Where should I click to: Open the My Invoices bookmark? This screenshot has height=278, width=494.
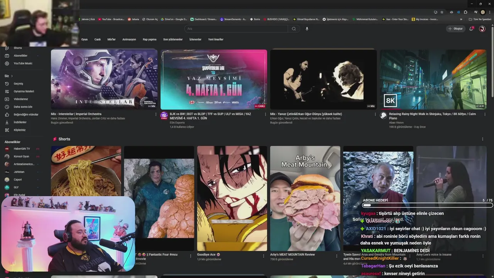point(425,19)
